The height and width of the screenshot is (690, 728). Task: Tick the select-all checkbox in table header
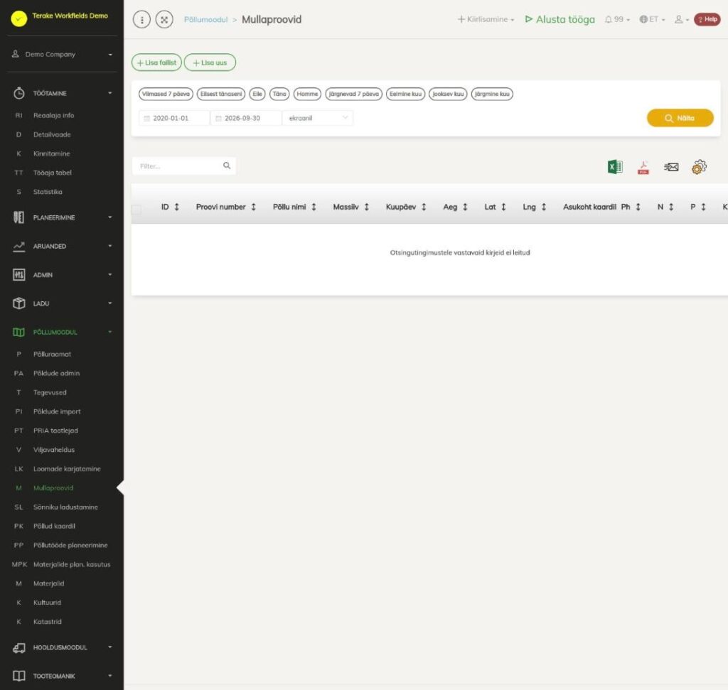[136, 210]
